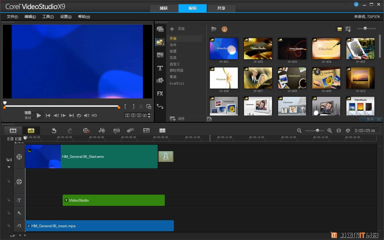
Task: Open the Capture tab
Action: [164, 8]
